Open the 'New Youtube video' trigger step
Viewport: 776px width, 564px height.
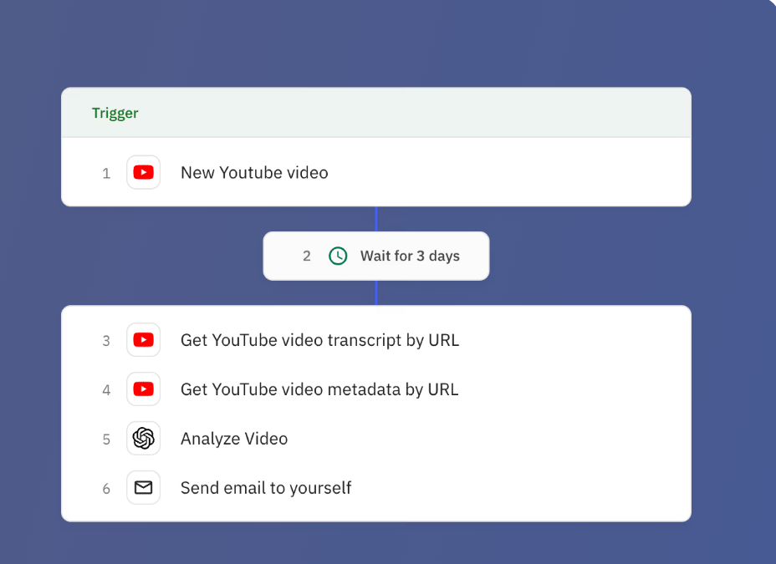[254, 173]
